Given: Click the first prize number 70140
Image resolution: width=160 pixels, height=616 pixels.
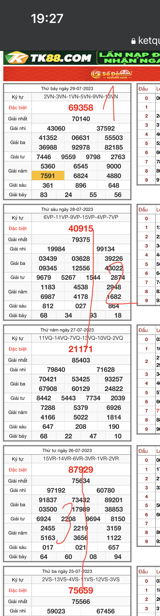Looking at the screenshot, I should pos(81,119).
